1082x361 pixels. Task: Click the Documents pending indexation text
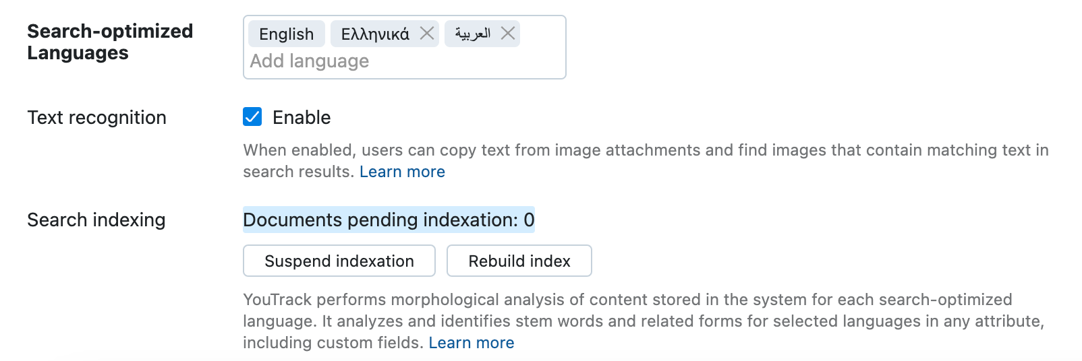pyautogui.click(x=380, y=220)
